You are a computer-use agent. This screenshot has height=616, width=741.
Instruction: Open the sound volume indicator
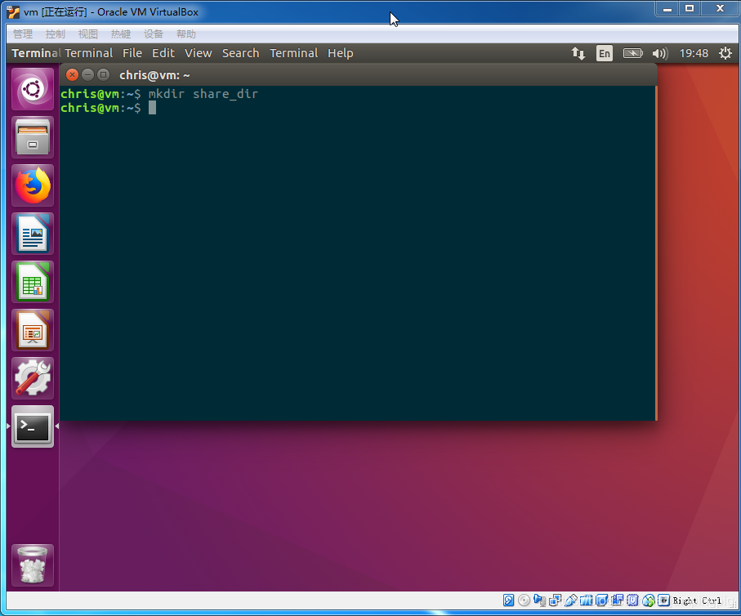pyautogui.click(x=660, y=53)
